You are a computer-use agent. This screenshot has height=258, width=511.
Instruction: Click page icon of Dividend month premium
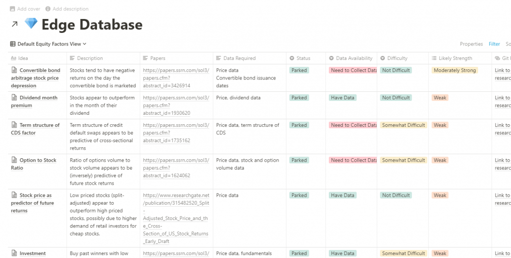pos(14,98)
